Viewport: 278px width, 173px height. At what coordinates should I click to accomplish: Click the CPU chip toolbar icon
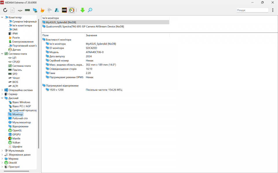tap(20, 10)
